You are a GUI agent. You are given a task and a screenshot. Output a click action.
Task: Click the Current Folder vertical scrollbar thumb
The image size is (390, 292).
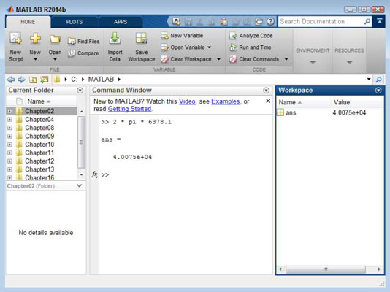click(x=81, y=142)
